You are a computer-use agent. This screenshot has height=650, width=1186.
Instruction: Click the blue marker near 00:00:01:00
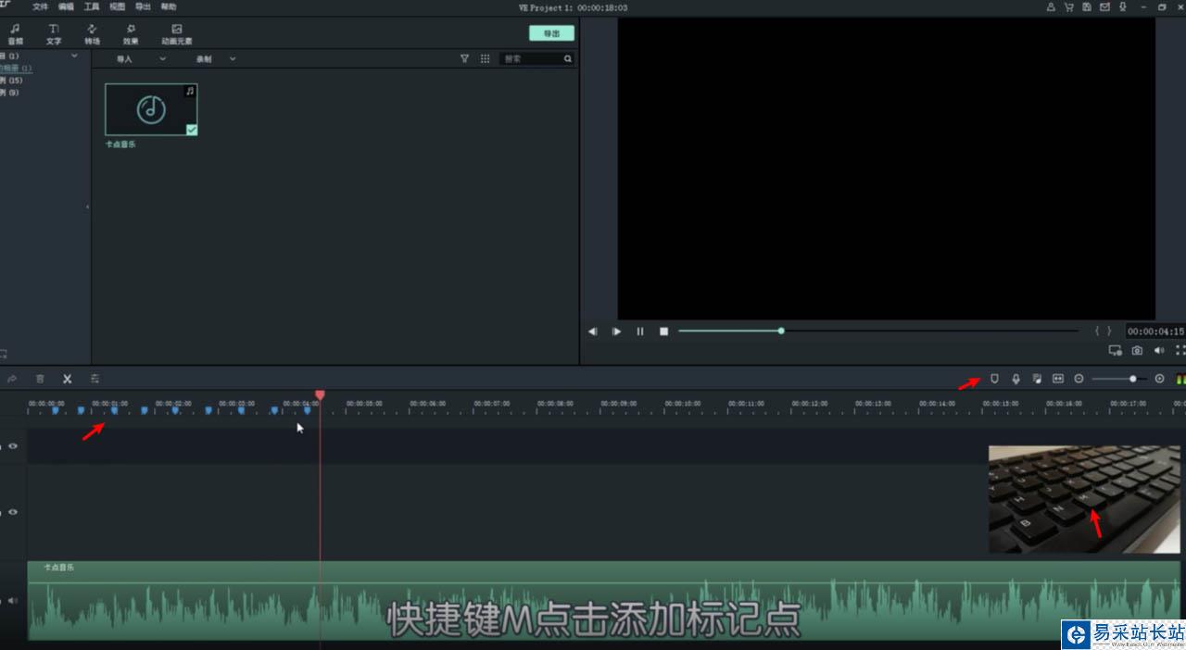coord(114,410)
